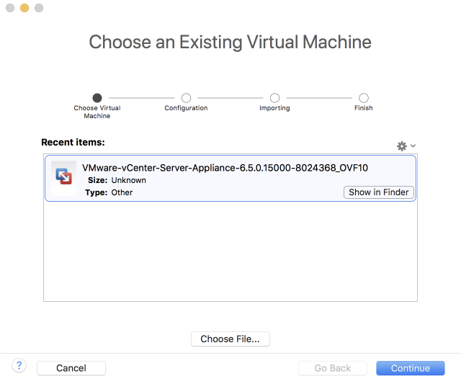Select the VMware-vCenter-Server-Appliance file name
Viewport: 461px width, 384px height.
225,168
